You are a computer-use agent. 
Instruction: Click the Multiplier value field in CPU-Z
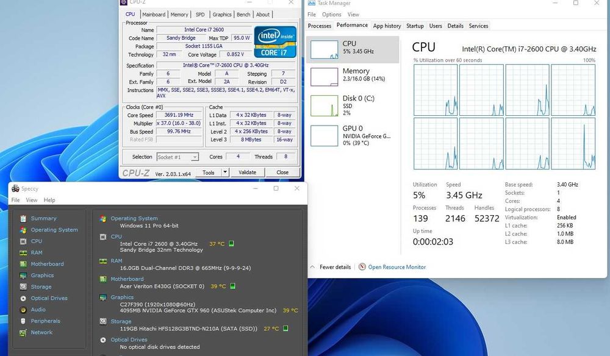179,123
